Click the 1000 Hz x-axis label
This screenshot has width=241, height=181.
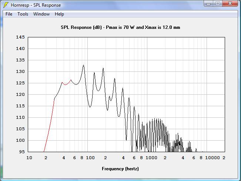pyautogui.click(x=151, y=158)
